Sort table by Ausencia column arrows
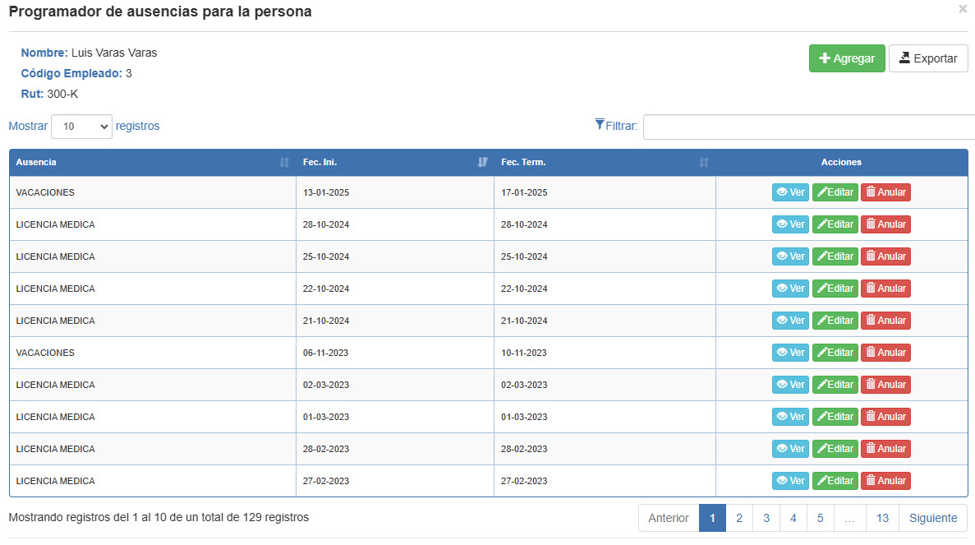 284,163
